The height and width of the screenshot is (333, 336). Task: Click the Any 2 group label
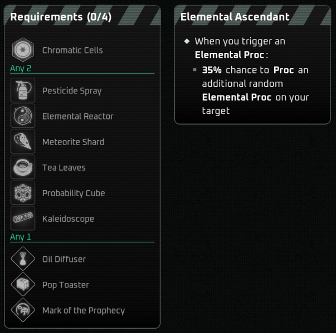[21, 69]
